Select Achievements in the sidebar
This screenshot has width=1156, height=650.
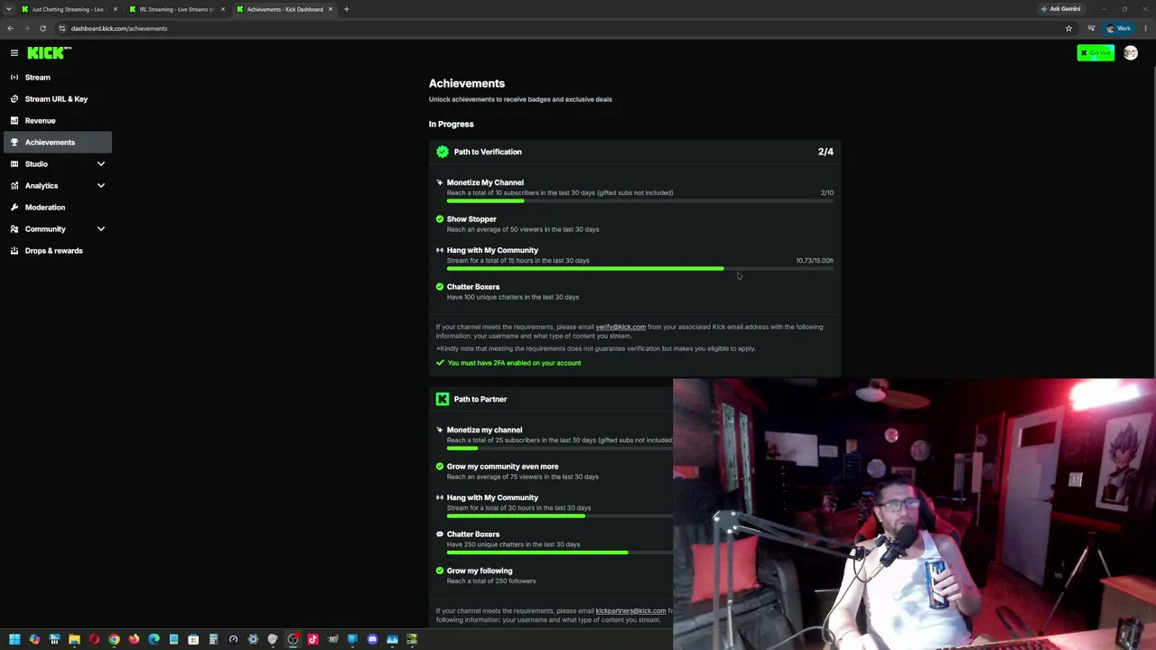click(58, 143)
